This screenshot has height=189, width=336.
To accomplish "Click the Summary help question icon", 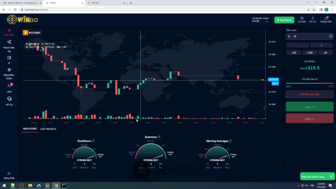I will (x=159, y=137).
